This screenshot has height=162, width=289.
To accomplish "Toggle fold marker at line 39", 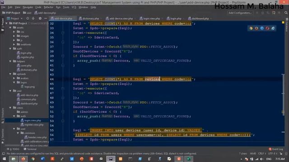I will coord(63,56).
